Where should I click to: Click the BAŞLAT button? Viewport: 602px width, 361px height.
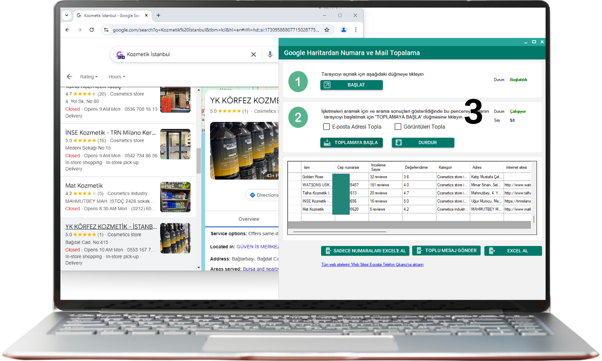click(352, 85)
